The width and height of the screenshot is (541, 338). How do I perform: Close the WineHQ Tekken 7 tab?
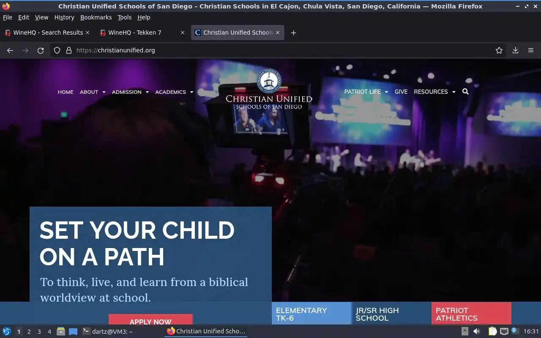pos(183,33)
